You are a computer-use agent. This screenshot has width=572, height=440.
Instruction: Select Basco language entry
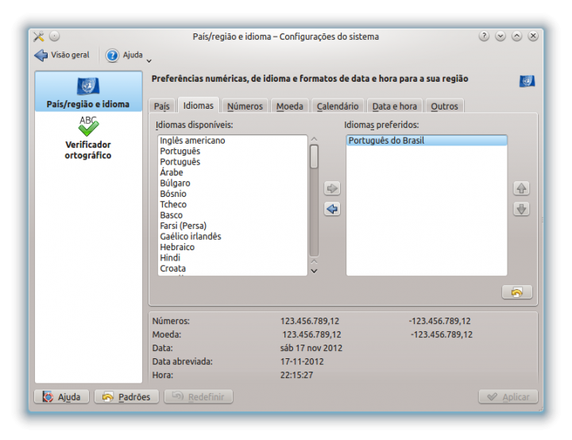[233, 215]
